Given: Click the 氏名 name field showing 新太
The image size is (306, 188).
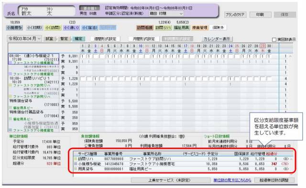Looking at the screenshot, I should click(x=46, y=11).
